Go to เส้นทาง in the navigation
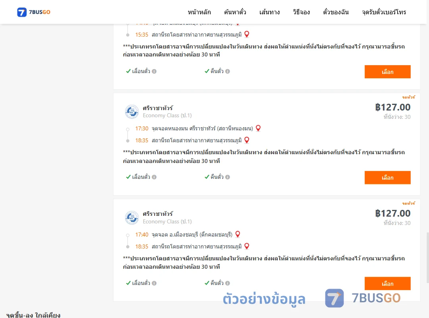The width and height of the screenshot is (429, 318). click(269, 12)
